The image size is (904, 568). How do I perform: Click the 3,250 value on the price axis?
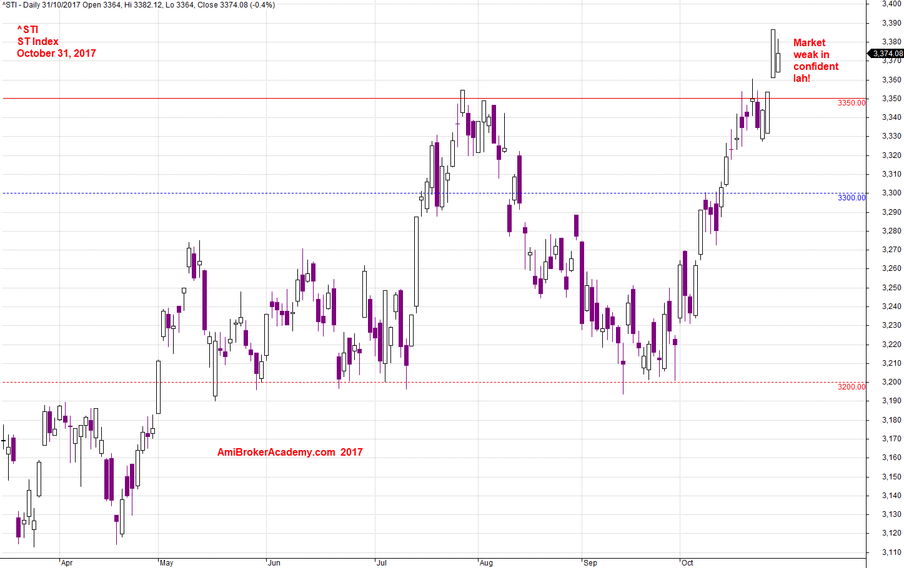click(892, 288)
